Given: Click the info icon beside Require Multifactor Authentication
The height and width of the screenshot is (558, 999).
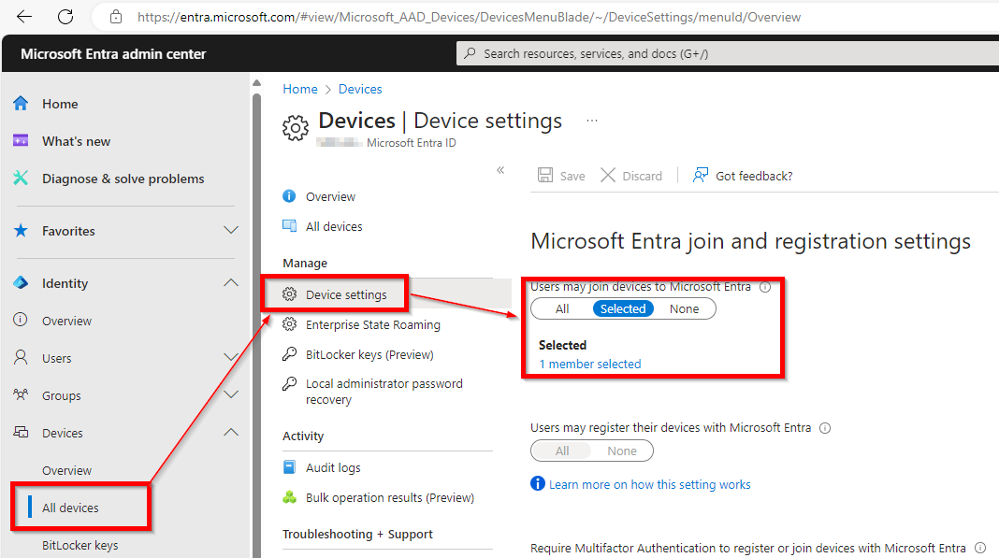Looking at the screenshot, I should (x=980, y=548).
